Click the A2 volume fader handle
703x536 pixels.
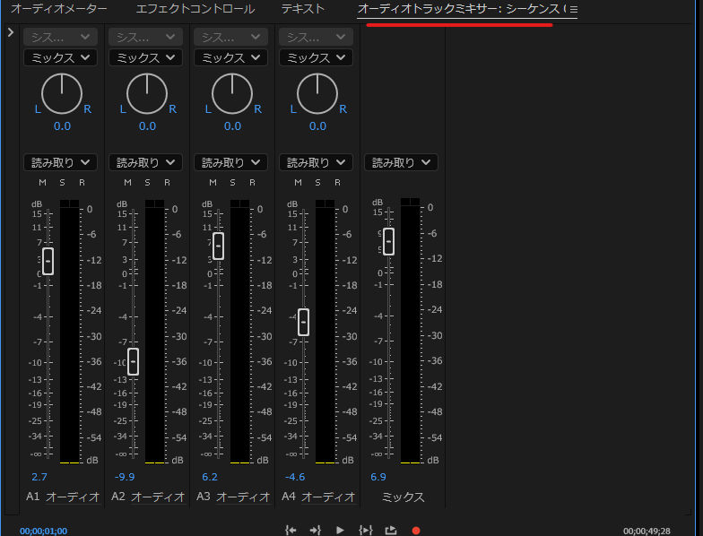click(133, 361)
